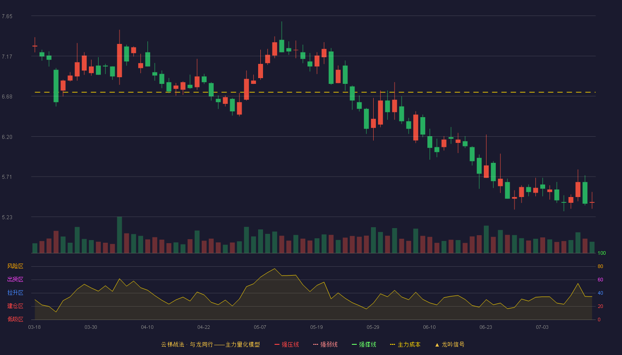The height and width of the screenshot is (355, 622).
Task: Click the tallest green volume bar
Action: [x=120, y=235]
